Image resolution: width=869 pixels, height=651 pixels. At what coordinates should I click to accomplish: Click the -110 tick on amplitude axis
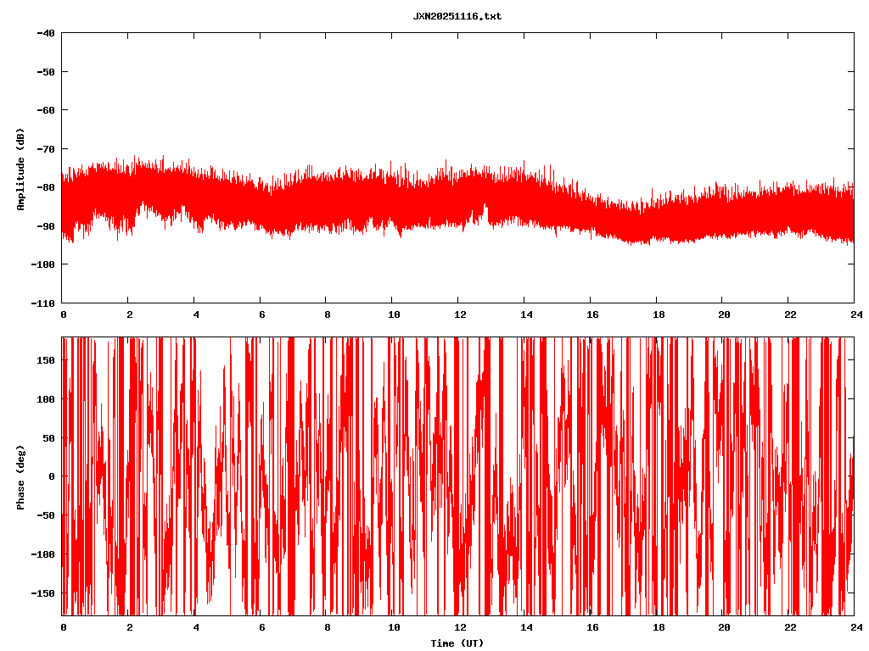click(43, 303)
